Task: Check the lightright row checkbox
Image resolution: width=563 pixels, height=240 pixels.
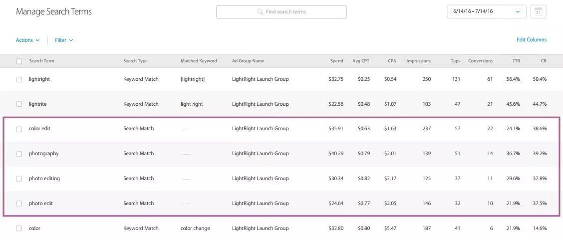Action: (19, 80)
